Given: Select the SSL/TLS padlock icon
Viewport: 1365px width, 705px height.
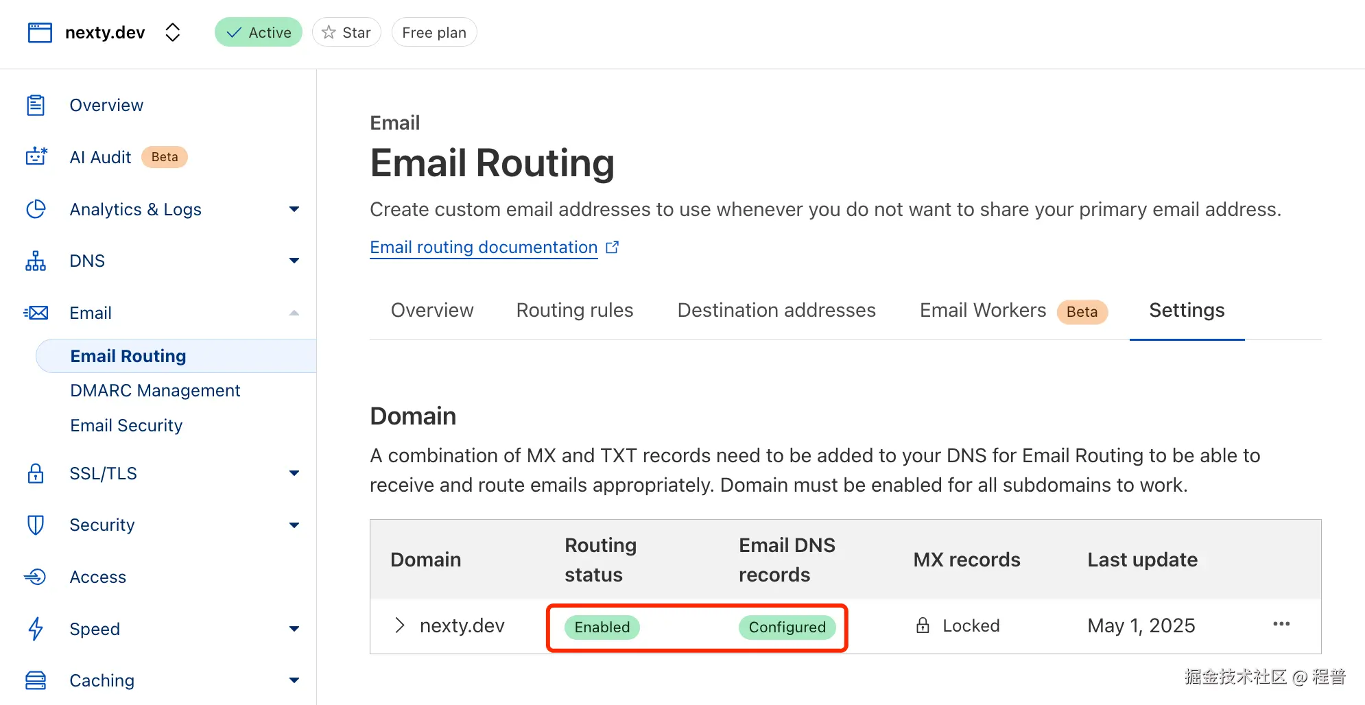Looking at the screenshot, I should coord(36,473).
